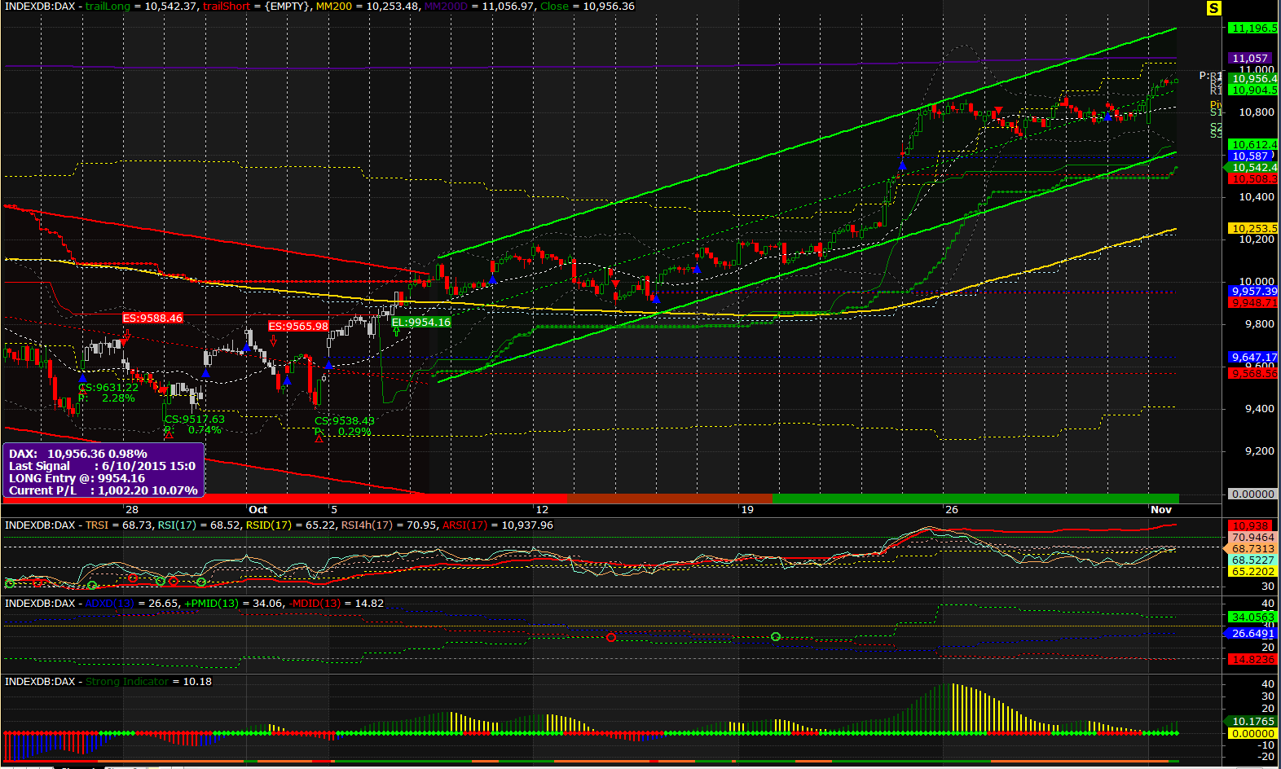This screenshot has width=1281, height=769.
Task: Click the 'ARSI(17)' title in the RSI pane
Action: click(464, 525)
